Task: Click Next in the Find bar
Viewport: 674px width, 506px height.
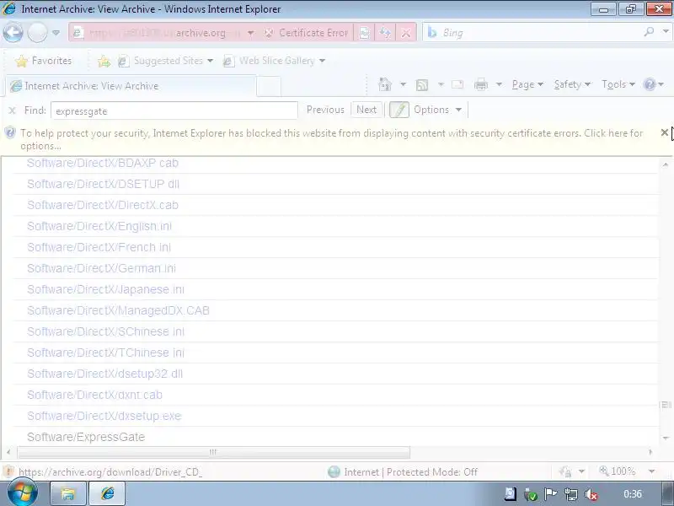Action: coord(366,110)
